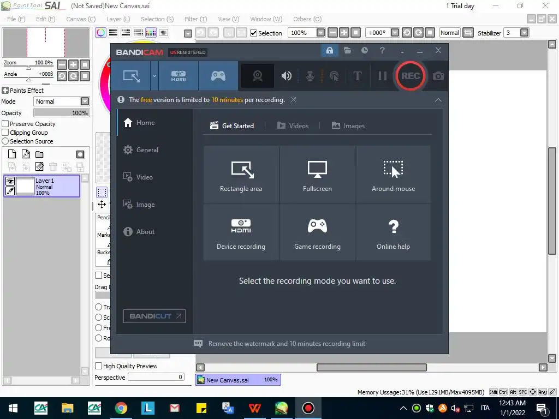Open the Online help tile

(393, 232)
